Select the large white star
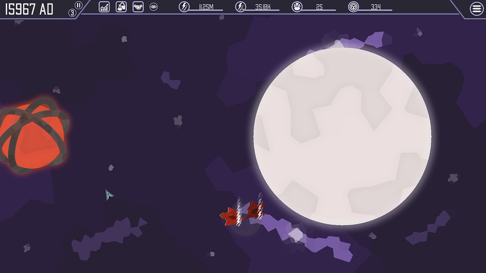The image size is (486, 273). pyautogui.click(x=342, y=136)
